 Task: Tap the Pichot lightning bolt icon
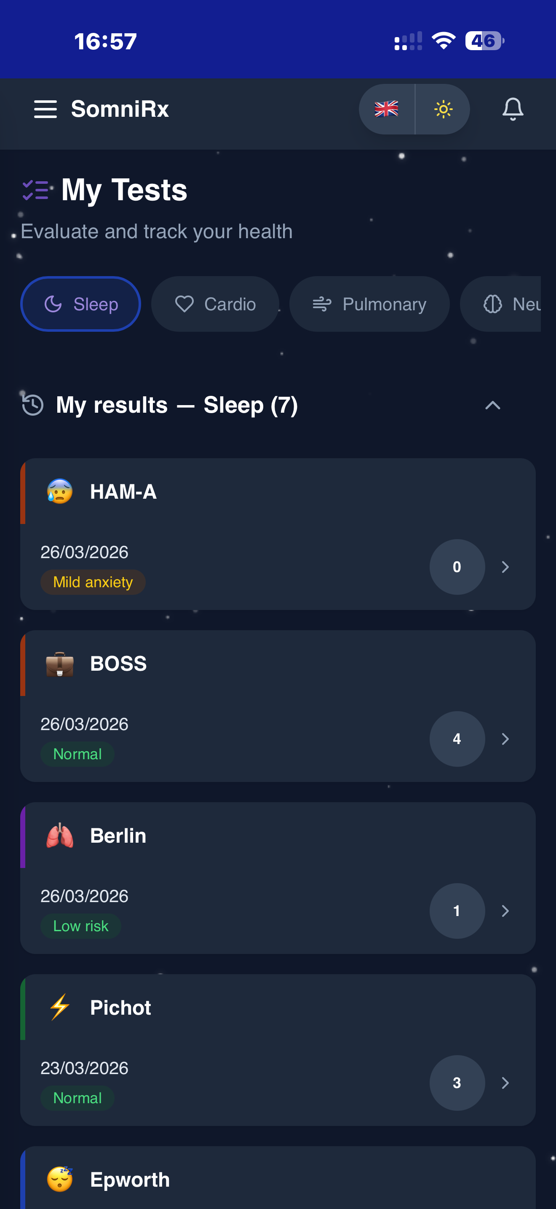59,1007
